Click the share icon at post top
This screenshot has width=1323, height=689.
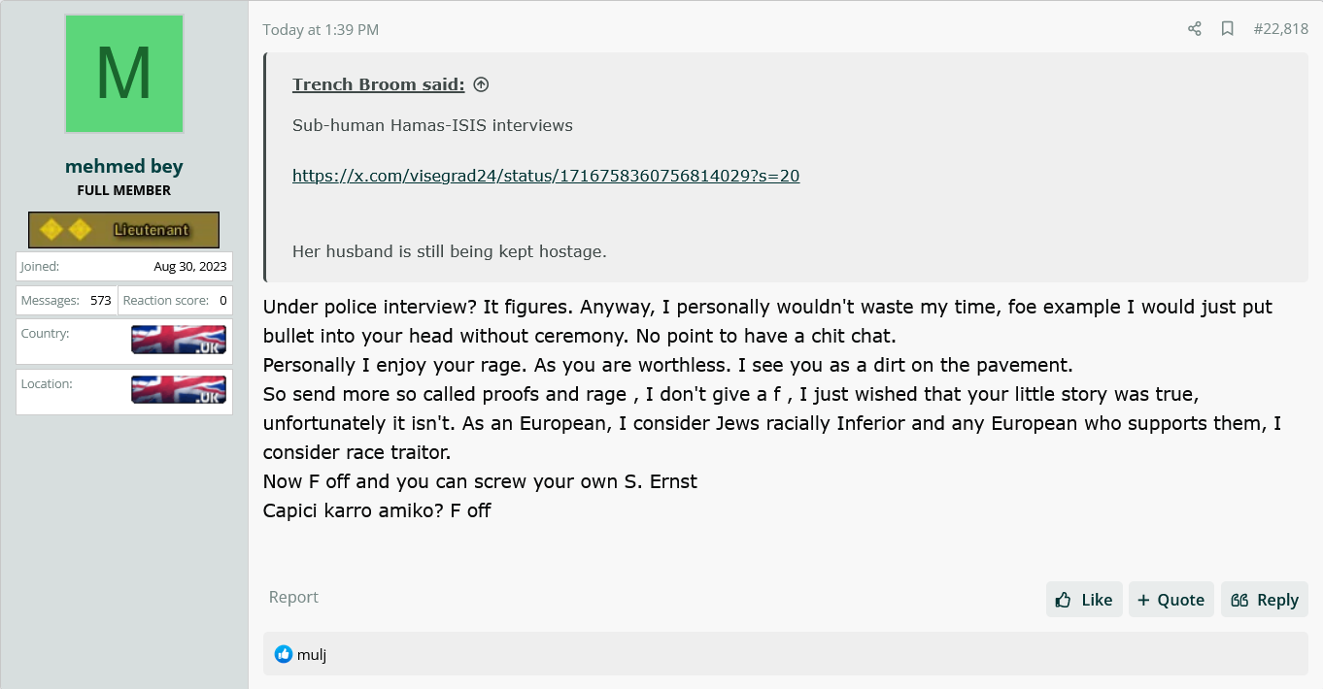1195,29
